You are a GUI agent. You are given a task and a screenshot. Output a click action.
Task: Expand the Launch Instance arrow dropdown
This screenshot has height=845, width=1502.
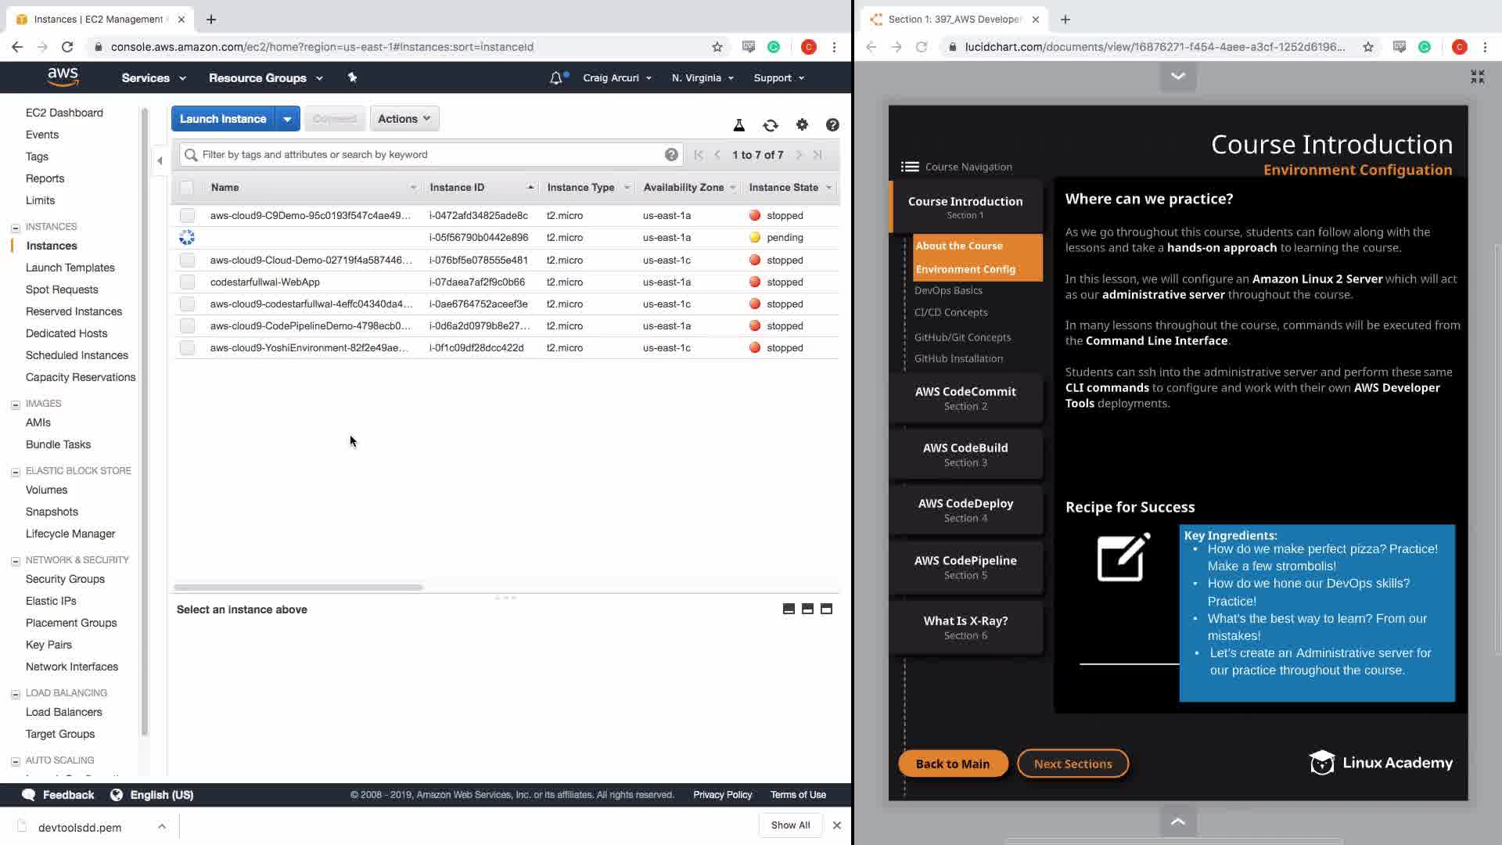tap(287, 119)
